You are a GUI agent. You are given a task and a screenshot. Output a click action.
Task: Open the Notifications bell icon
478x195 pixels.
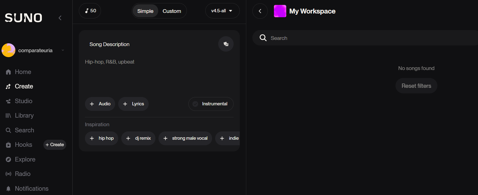8,189
